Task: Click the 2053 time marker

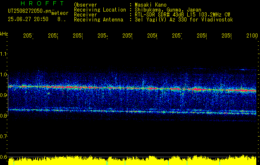Action: [x=78, y=35]
